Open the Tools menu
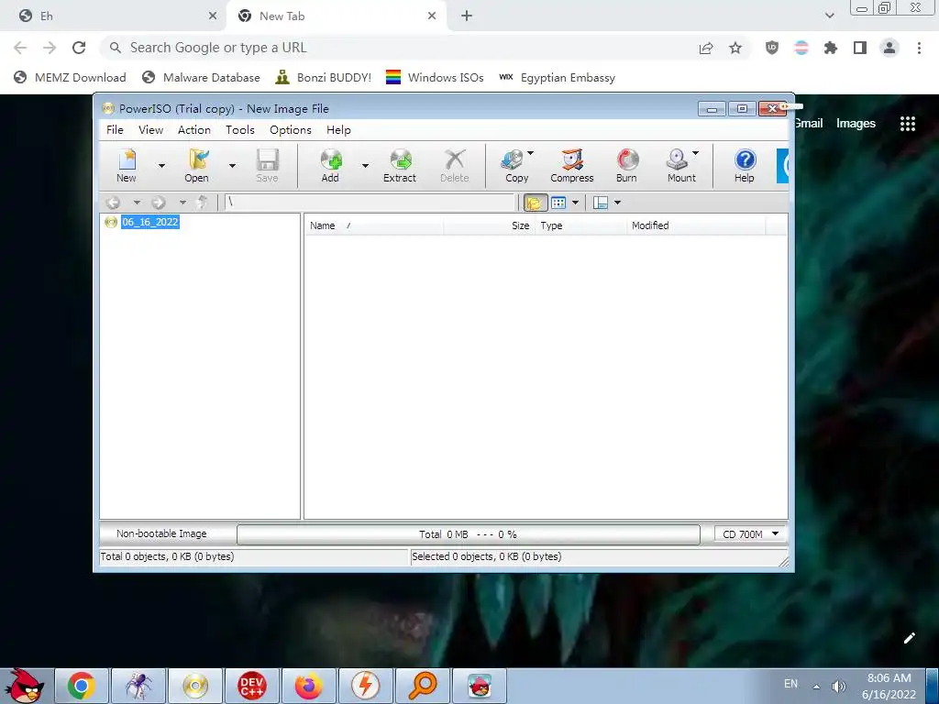 [240, 130]
